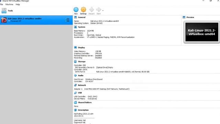Open the System settings heading link
The image size is (220, 124).
coord(81,27)
